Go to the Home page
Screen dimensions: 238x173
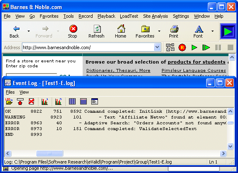pyautogui.click(x=121, y=31)
